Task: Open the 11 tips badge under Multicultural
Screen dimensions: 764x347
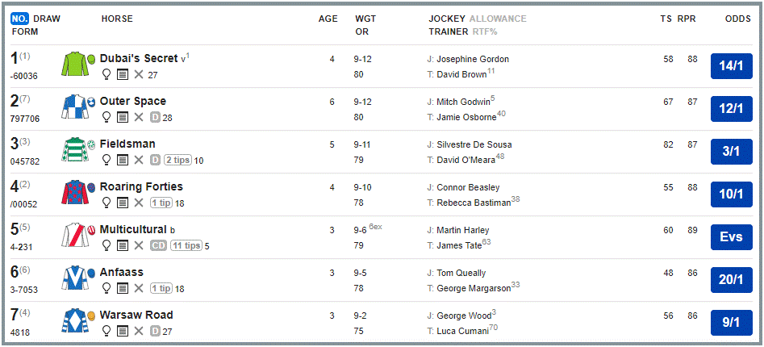Action: [x=186, y=245]
